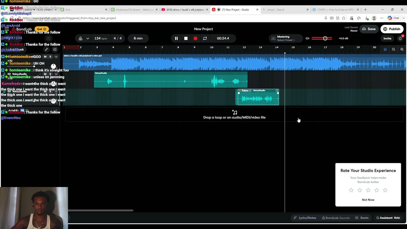407x229 pixels.
Task: Start recording with the red record button
Action: click(x=195, y=38)
